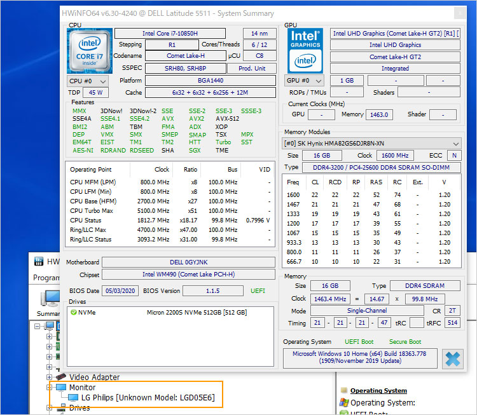Click the Operating System section header icon
The image size is (477, 415).
coord(343,390)
